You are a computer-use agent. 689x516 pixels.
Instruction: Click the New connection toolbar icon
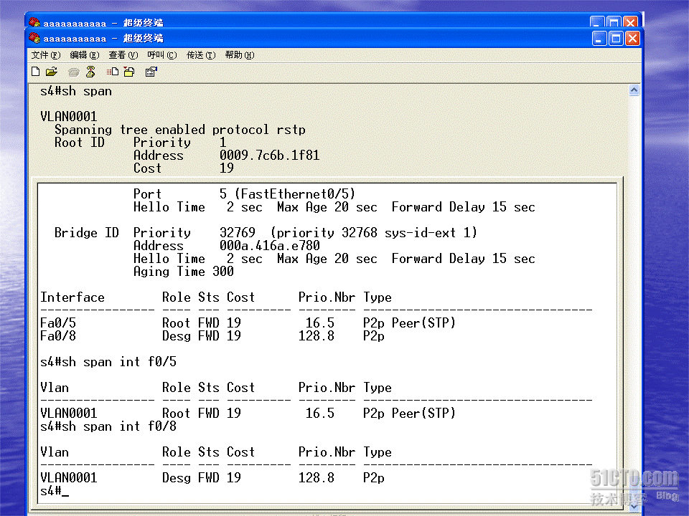[36, 72]
